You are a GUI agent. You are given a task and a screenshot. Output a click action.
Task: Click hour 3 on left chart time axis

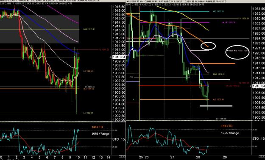pyautogui.click(x=24, y=157)
